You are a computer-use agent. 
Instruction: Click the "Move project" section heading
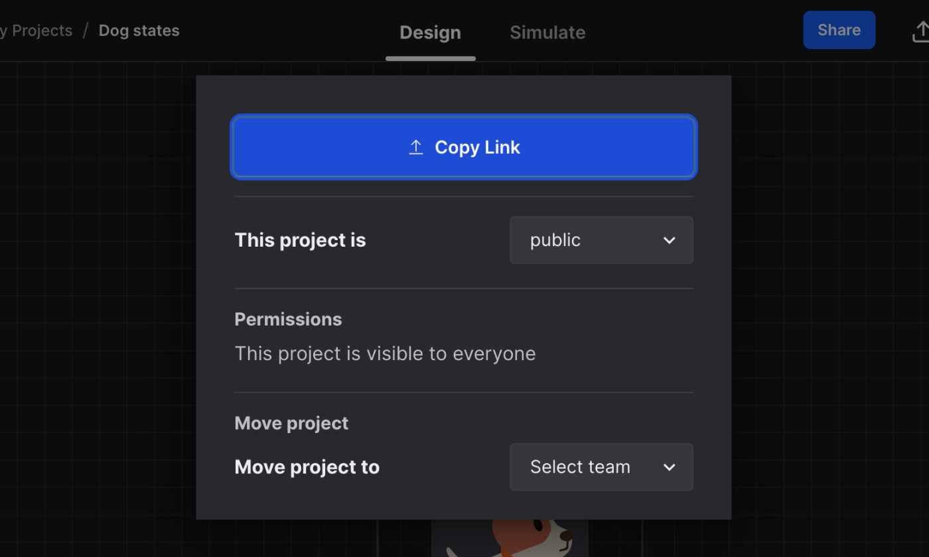click(291, 423)
